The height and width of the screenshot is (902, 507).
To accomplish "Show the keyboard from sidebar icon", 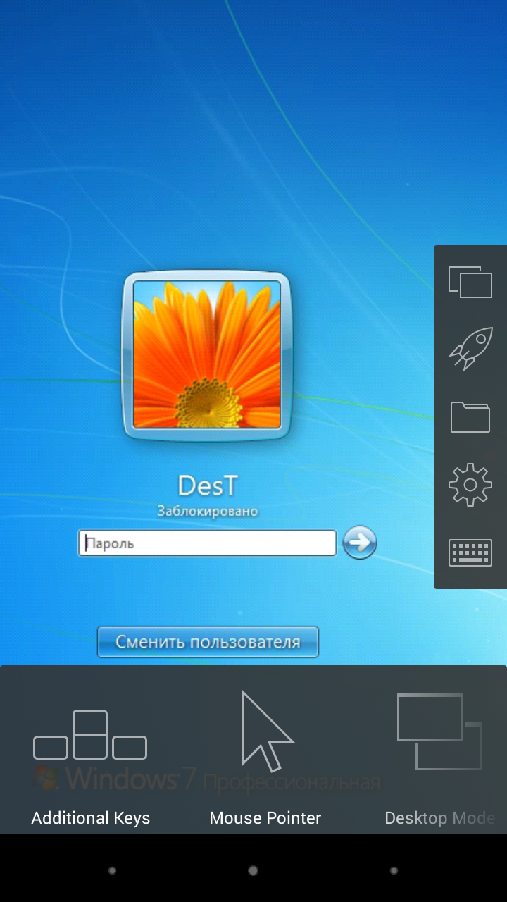I will tap(470, 552).
